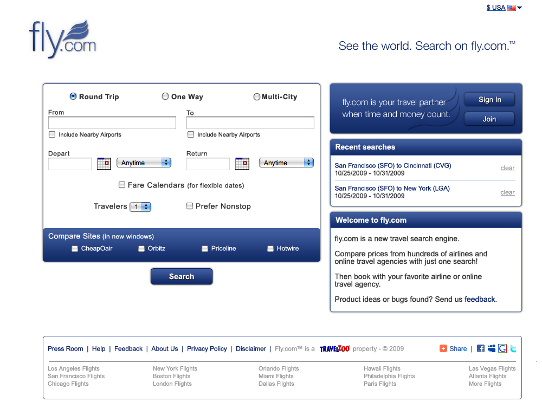542x402 pixels.
Task: Open the Travelers count dropdown
Action: (140, 207)
